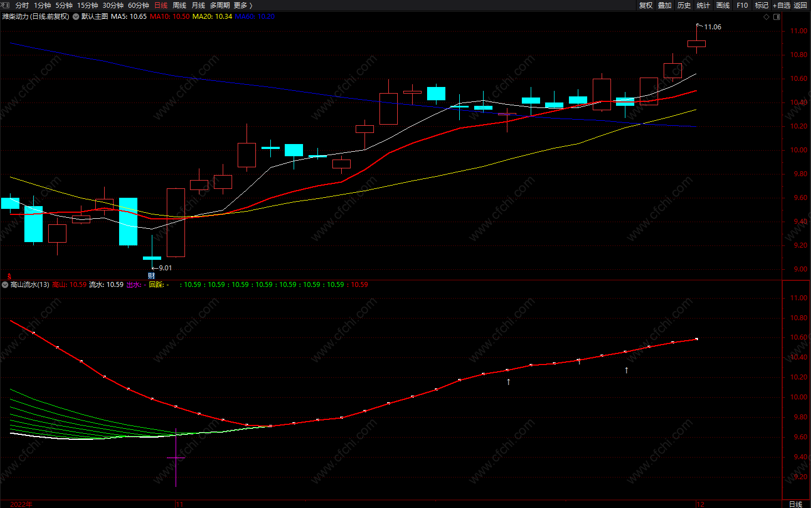
Task: Click the 统计 statistics button
Action: (704, 5)
